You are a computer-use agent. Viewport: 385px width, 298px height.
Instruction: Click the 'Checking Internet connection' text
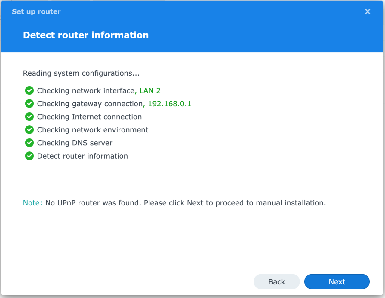point(89,117)
